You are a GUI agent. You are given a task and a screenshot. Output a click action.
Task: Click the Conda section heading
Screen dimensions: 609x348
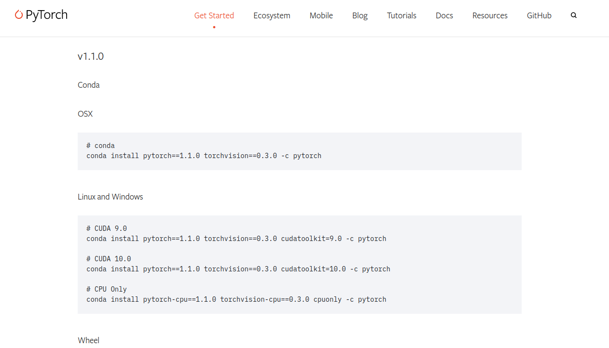point(88,85)
